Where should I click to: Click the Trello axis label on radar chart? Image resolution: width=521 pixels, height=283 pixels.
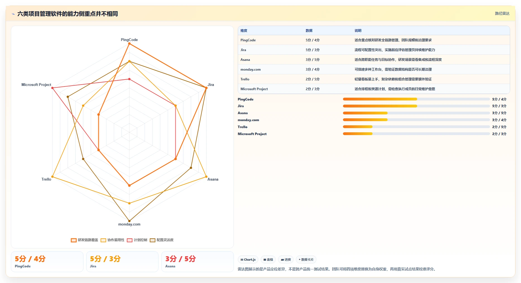(46, 179)
